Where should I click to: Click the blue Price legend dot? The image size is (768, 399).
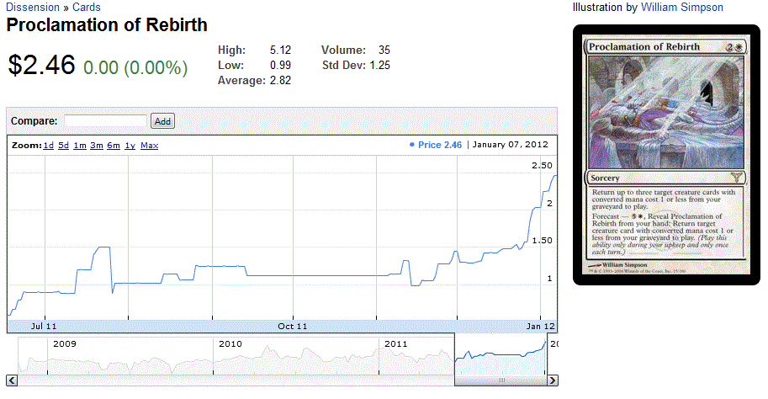coord(411,145)
